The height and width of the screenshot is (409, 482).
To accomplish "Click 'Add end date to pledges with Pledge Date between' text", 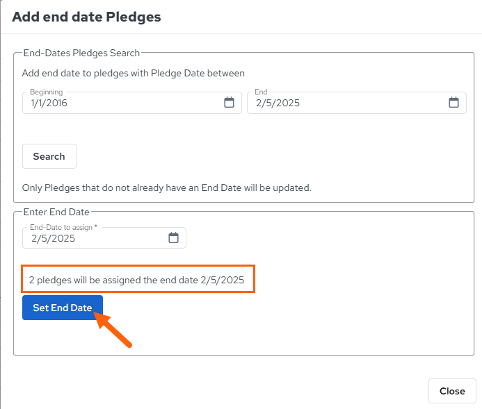I will pyautogui.click(x=134, y=74).
